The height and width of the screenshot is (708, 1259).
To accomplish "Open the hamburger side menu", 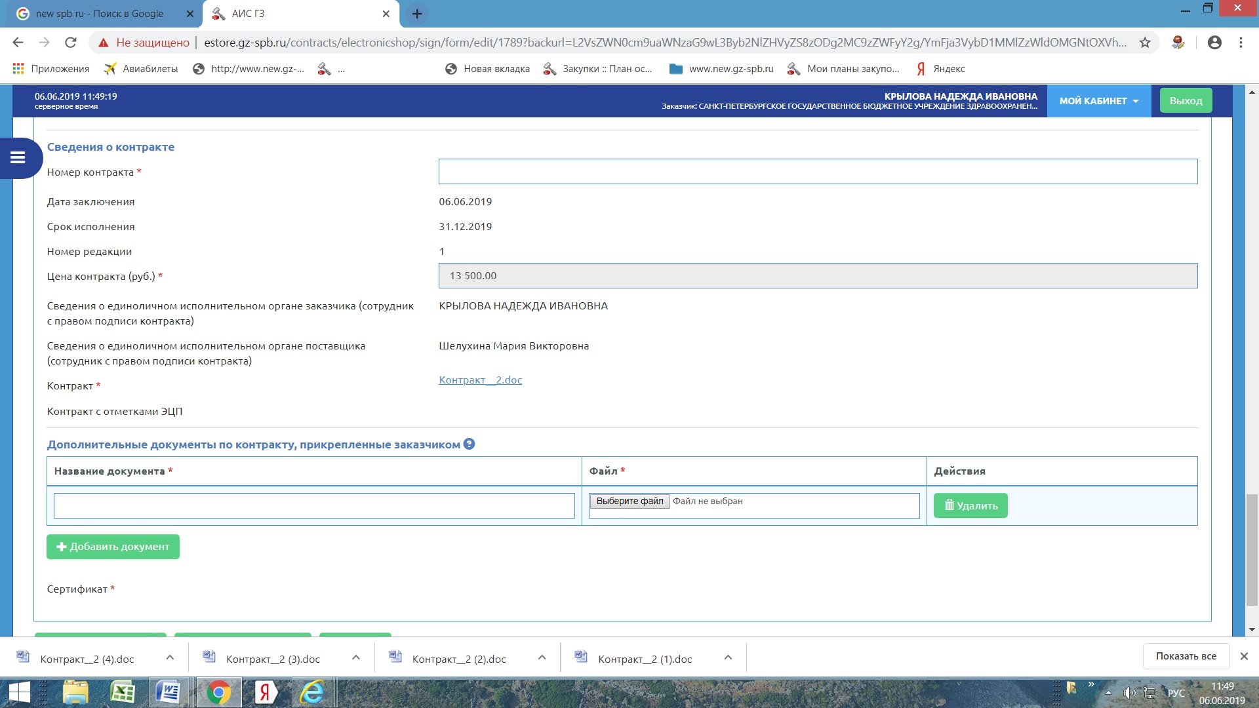I will (x=18, y=157).
